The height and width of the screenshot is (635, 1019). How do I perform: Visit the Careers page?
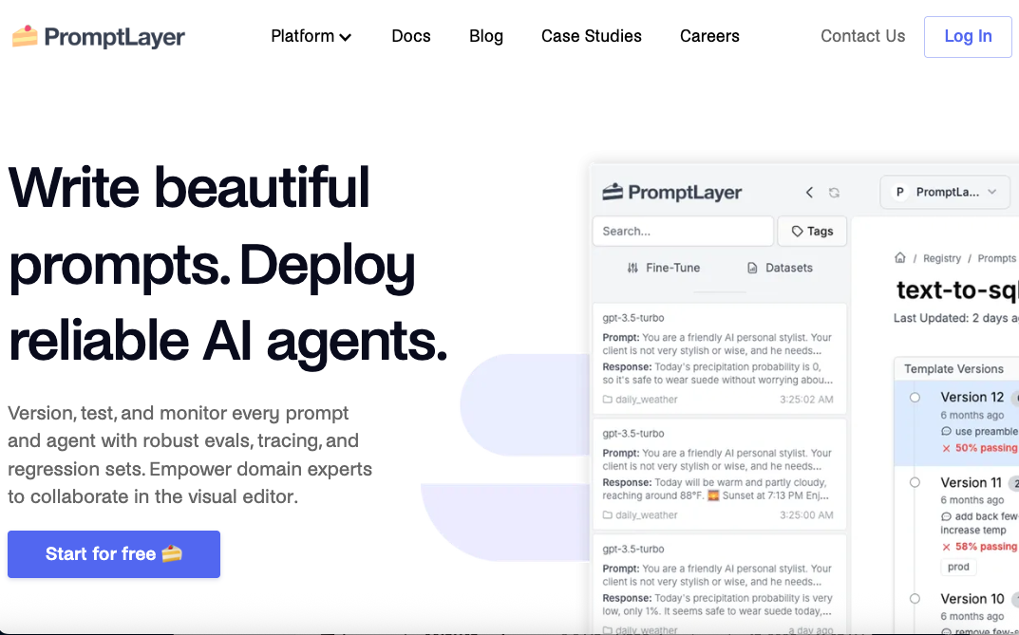click(709, 36)
